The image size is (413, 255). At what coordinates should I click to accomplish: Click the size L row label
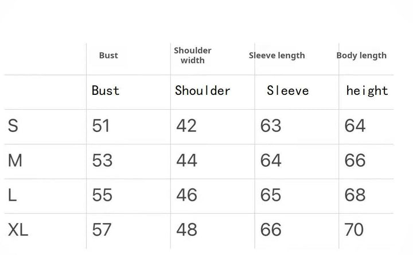(x=13, y=195)
